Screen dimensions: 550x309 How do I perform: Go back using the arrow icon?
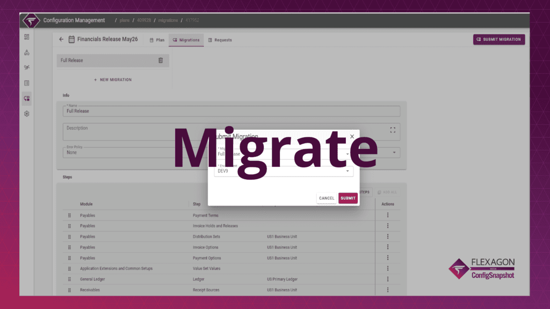point(61,39)
